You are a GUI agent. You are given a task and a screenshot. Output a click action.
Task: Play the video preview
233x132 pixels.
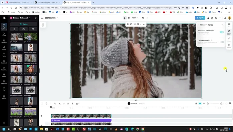[129, 103]
